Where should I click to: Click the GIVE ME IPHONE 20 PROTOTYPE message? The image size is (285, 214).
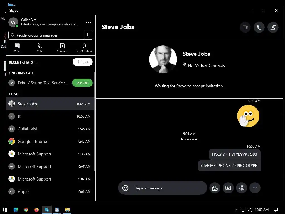(229, 166)
